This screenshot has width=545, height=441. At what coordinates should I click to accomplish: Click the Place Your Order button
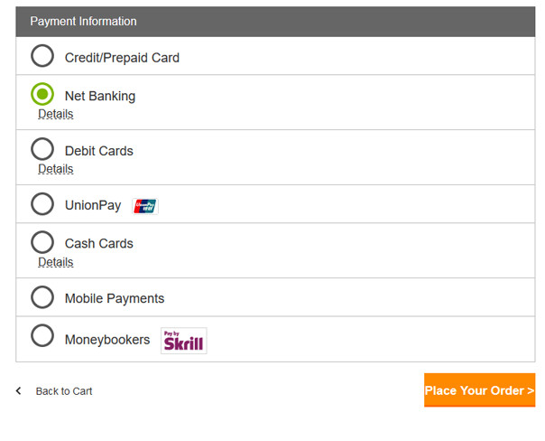[480, 390]
